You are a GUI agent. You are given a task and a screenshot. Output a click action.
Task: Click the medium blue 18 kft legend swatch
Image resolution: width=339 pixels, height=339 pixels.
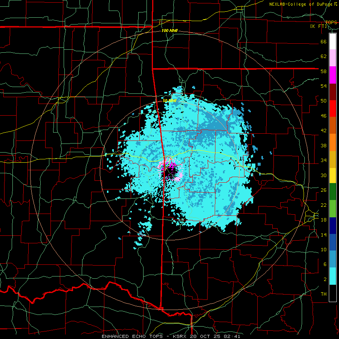pyautogui.click(x=333, y=242)
